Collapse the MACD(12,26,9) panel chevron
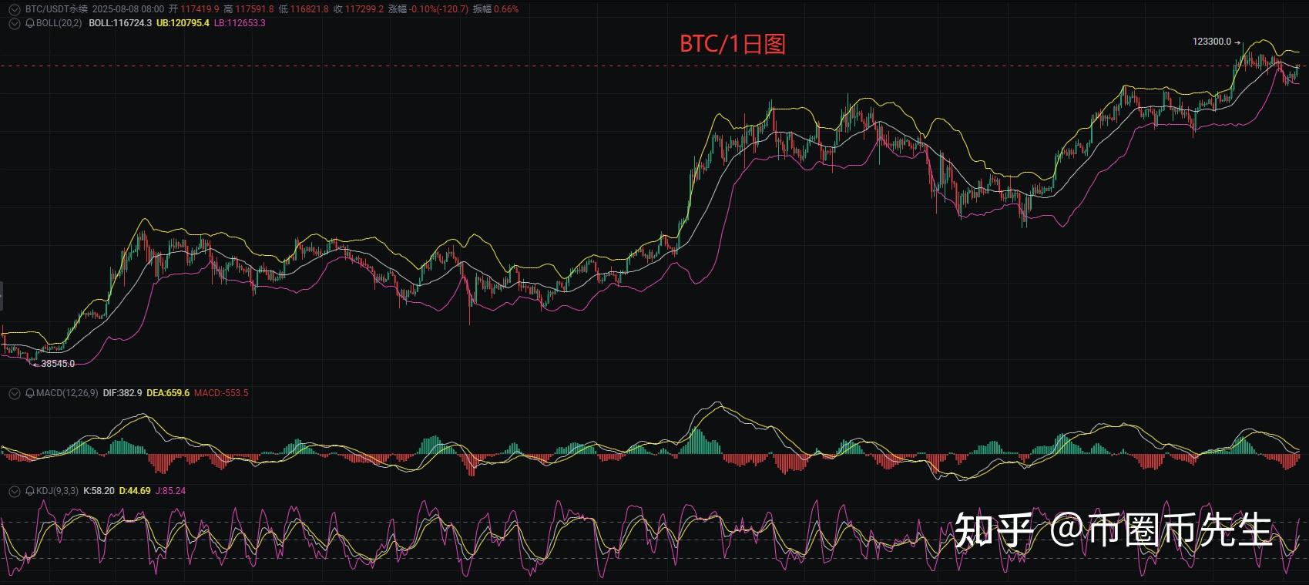1309x585 pixels. click(14, 393)
